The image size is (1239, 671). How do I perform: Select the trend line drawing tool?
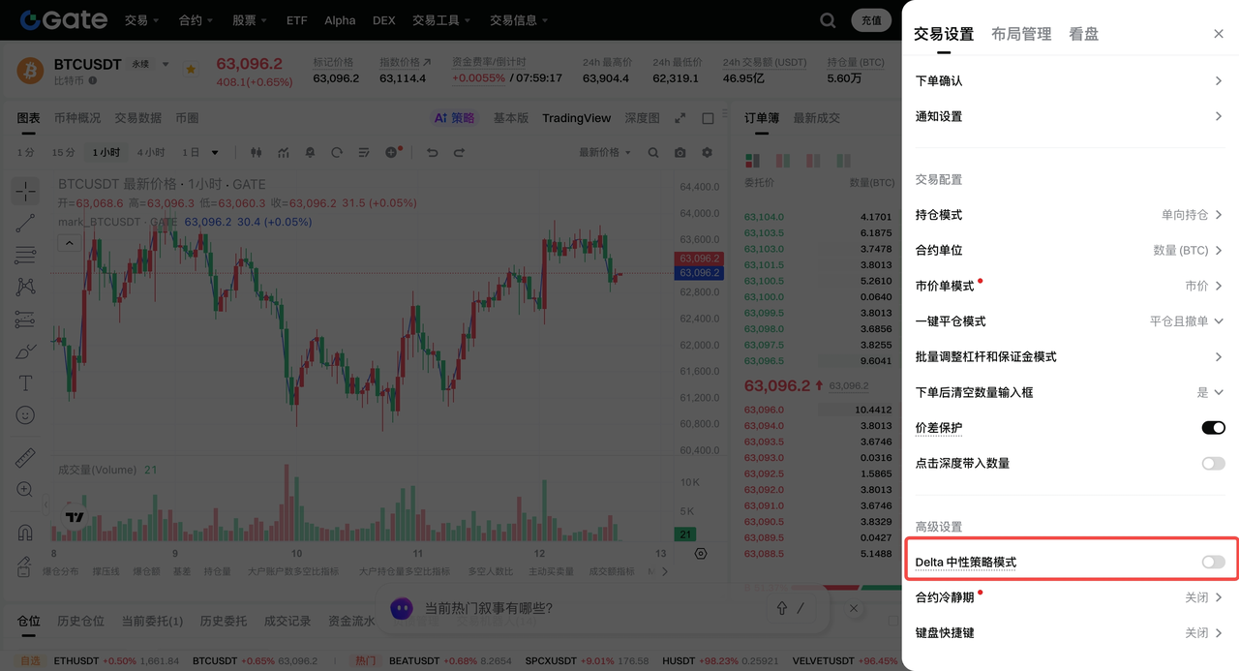point(25,223)
